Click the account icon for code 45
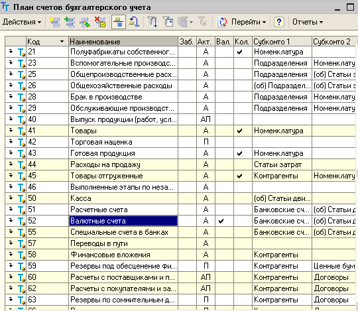 (x=21, y=176)
